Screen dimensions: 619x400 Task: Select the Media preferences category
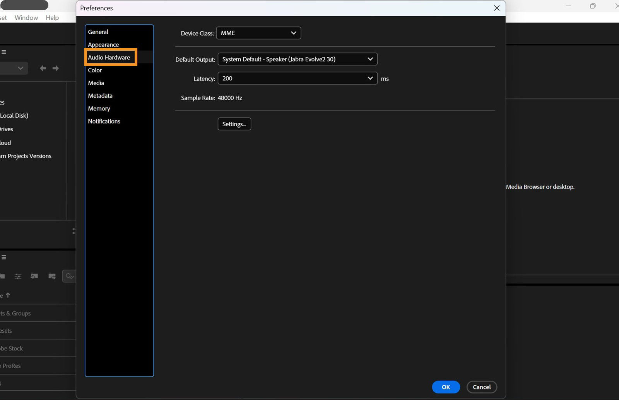click(96, 82)
